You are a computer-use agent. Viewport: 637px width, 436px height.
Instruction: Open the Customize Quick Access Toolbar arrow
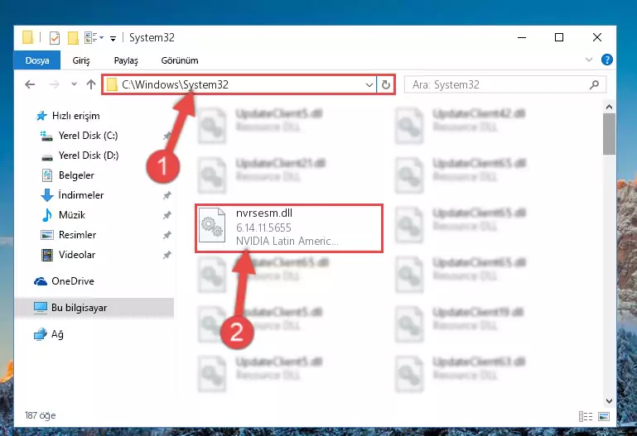tap(113, 39)
